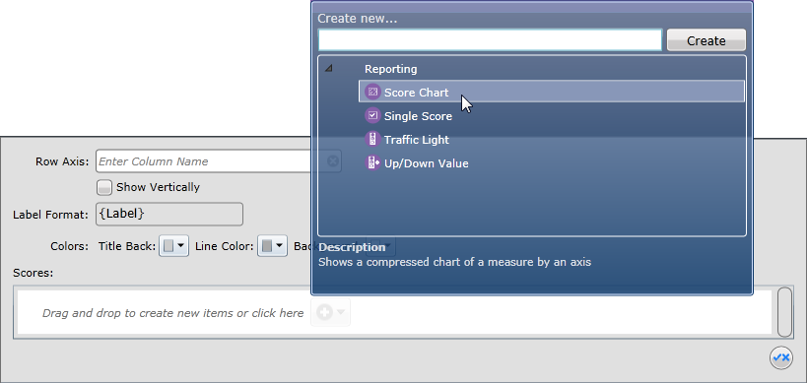Image resolution: width=807 pixels, height=383 pixels.
Task: Click the Create new name text field
Action: 490,40
